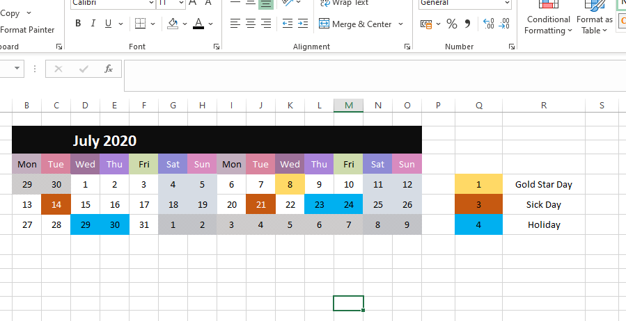626x321 pixels.
Task: Click the blue legend cell with 4
Action: pos(478,224)
